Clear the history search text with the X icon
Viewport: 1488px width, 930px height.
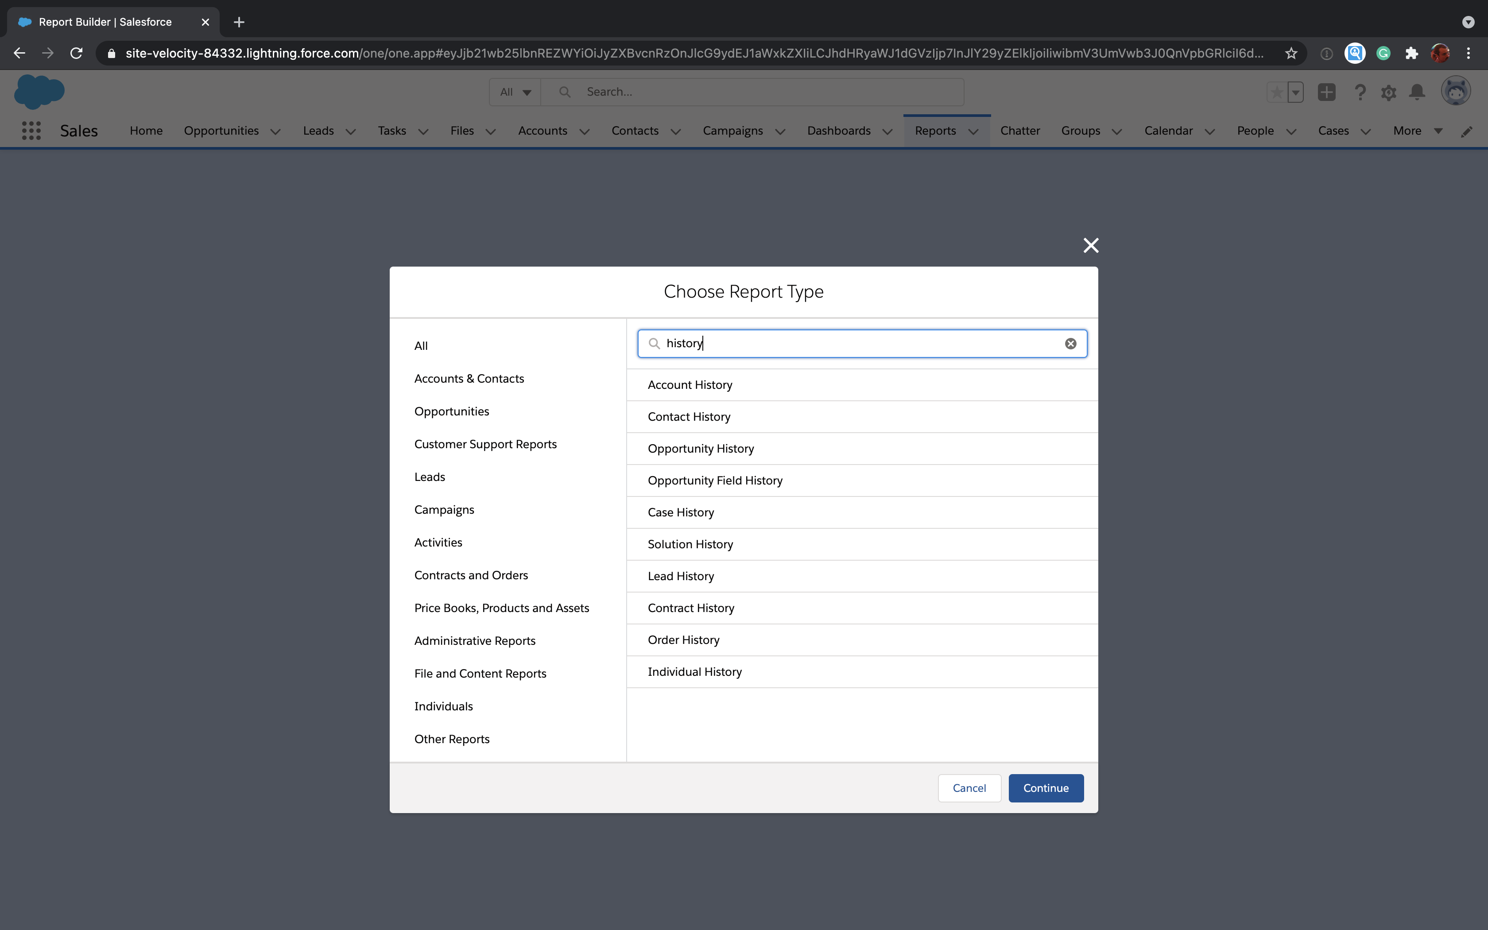tap(1070, 343)
